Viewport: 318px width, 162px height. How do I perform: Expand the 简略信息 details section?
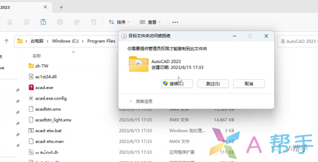141,101
